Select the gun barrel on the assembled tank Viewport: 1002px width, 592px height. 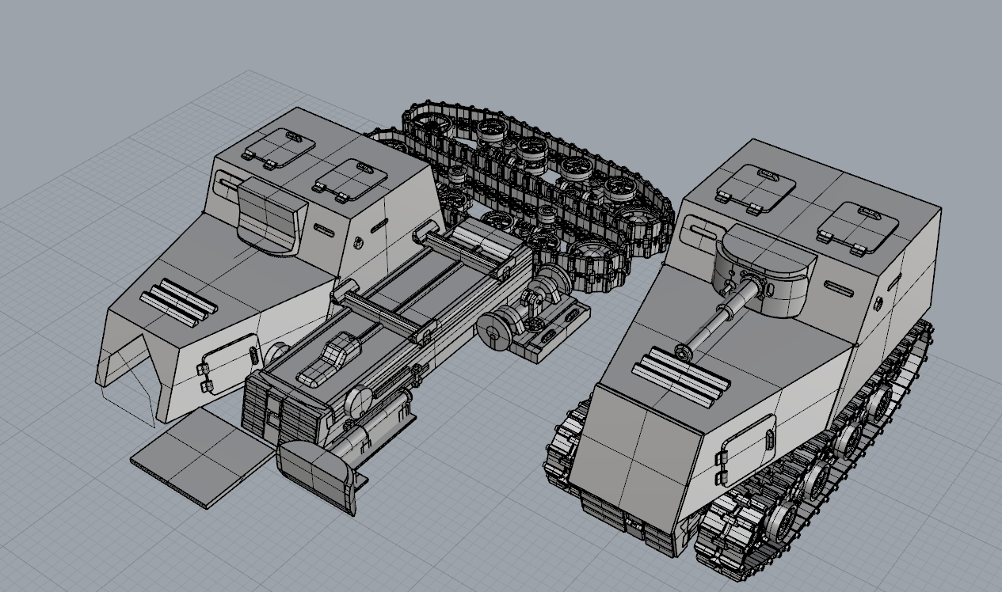[x=719, y=319]
